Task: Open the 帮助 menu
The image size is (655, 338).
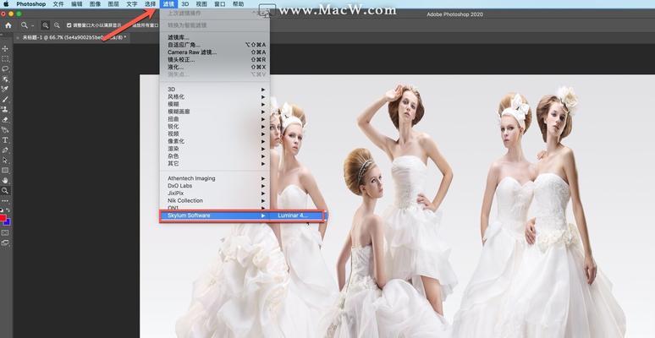Action: click(x=238, y=4)
